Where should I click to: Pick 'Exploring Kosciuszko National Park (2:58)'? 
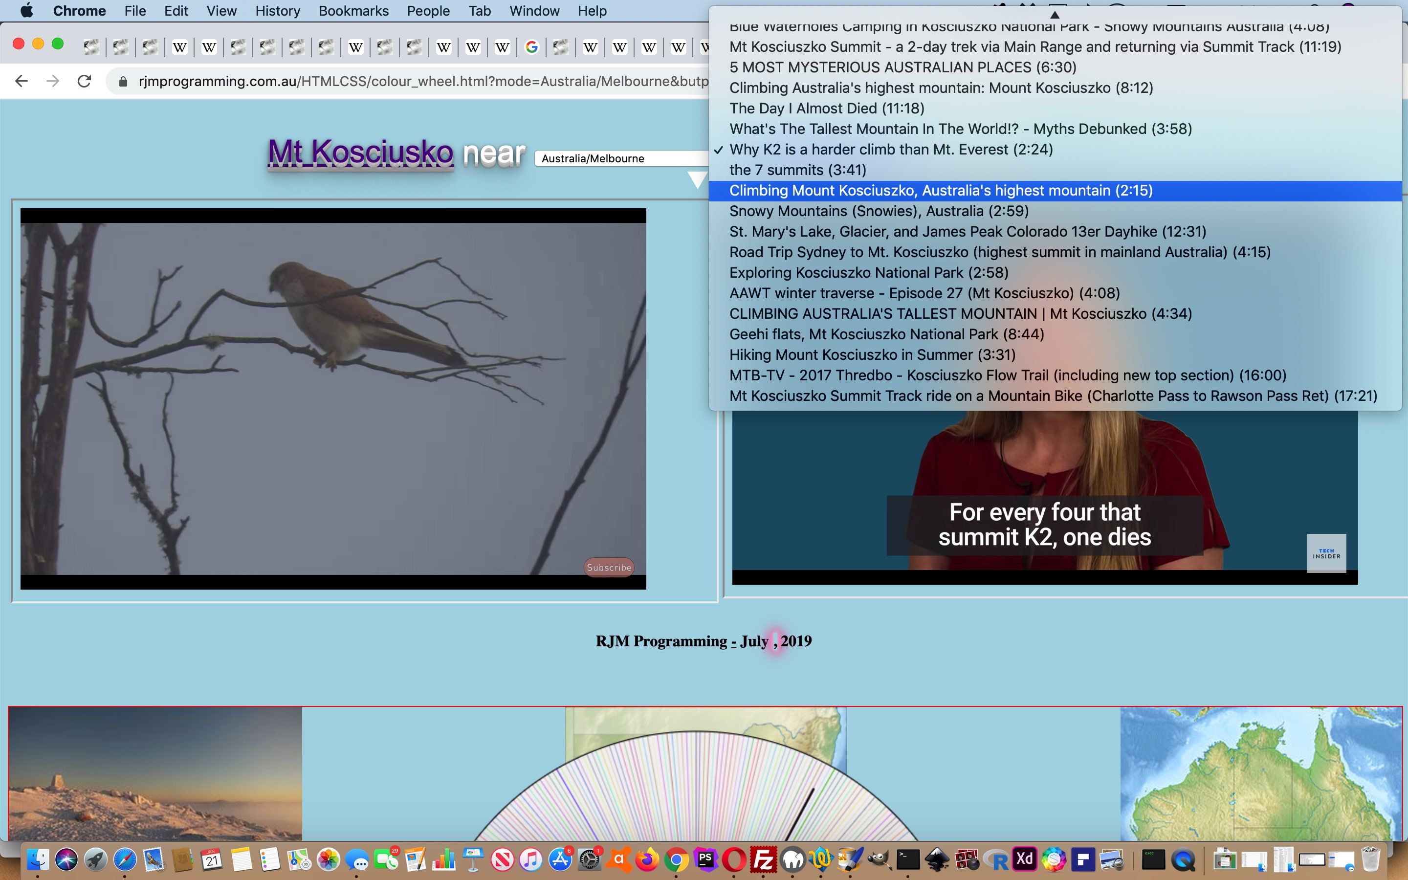point(1055,273)
